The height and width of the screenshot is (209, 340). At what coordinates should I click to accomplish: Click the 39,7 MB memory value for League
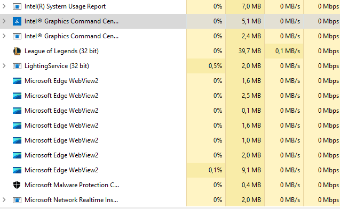(x=250, y=51)
